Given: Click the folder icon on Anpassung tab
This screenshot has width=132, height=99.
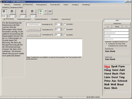Looking at the screenshot, I should 23,4.
